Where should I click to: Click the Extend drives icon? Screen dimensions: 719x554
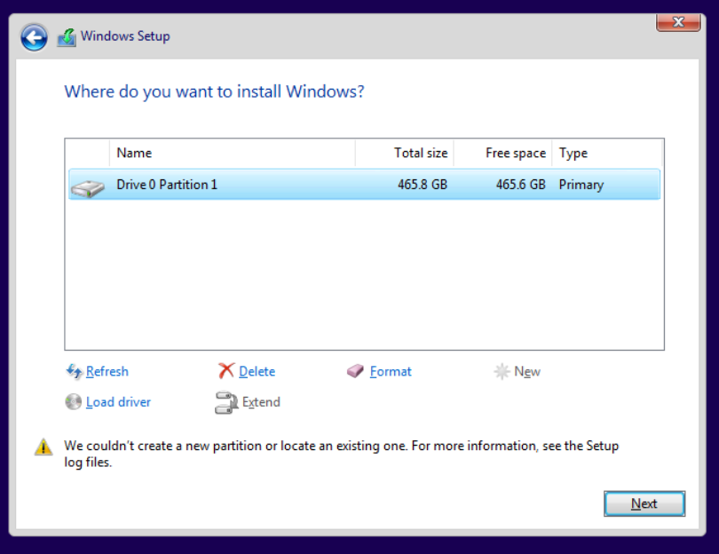click(x=226, y=403)
